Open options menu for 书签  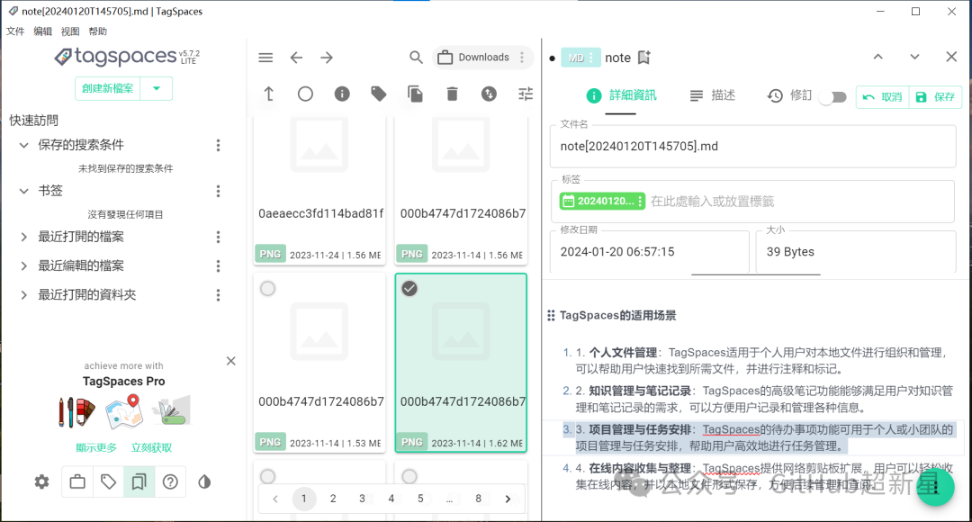218,191
